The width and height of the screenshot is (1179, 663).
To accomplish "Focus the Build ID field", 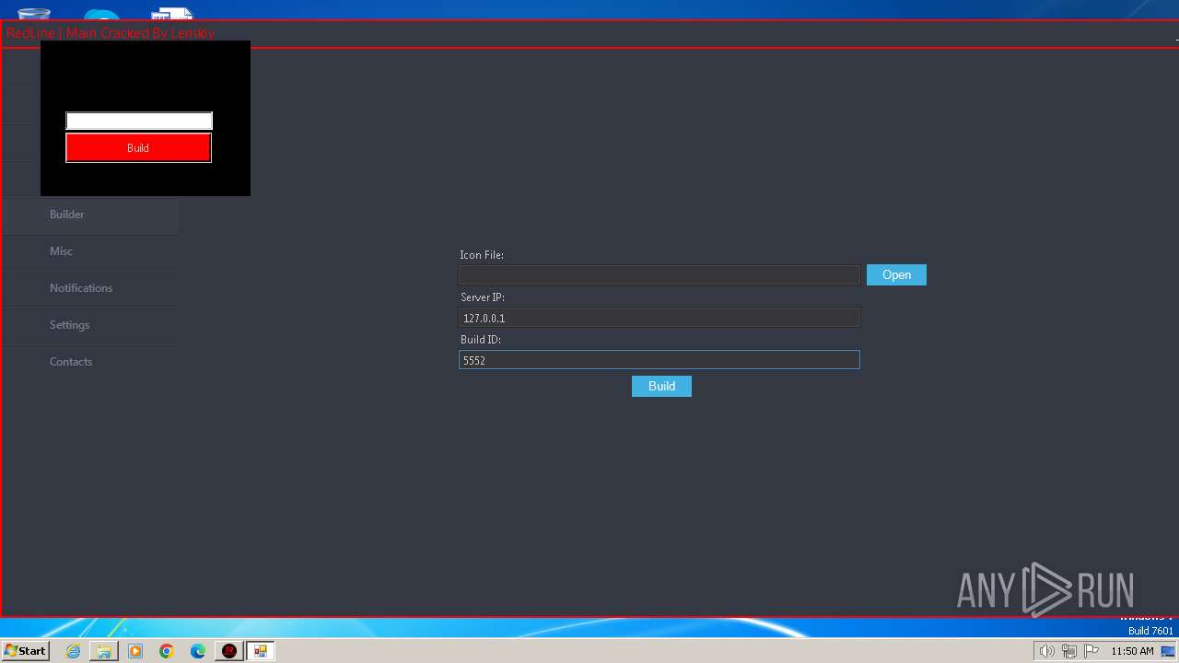I will (x=660, y=360).
